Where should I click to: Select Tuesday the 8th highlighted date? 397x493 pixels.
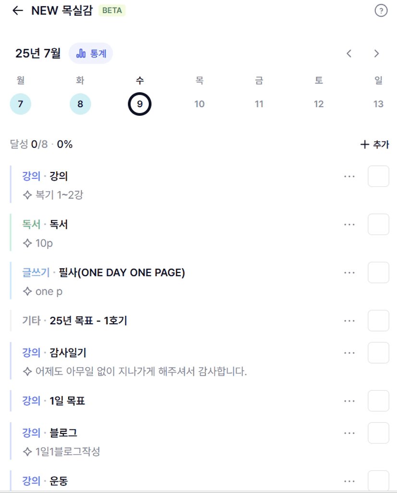tap(80, 104)
